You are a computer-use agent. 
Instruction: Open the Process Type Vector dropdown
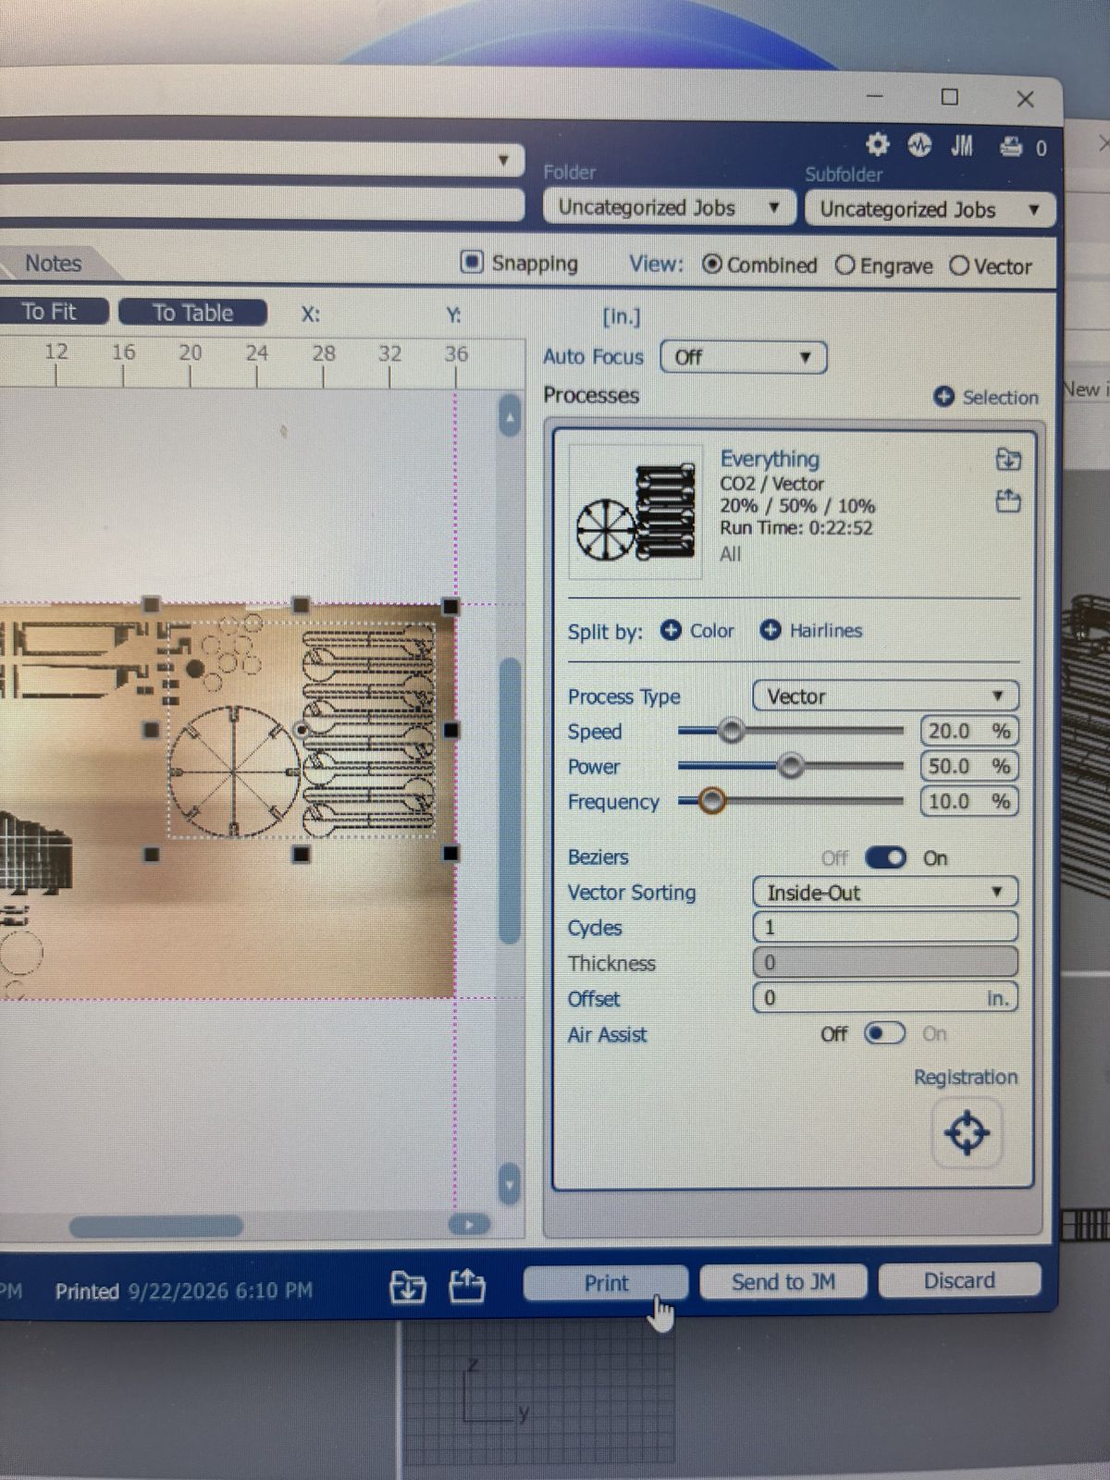885,696
